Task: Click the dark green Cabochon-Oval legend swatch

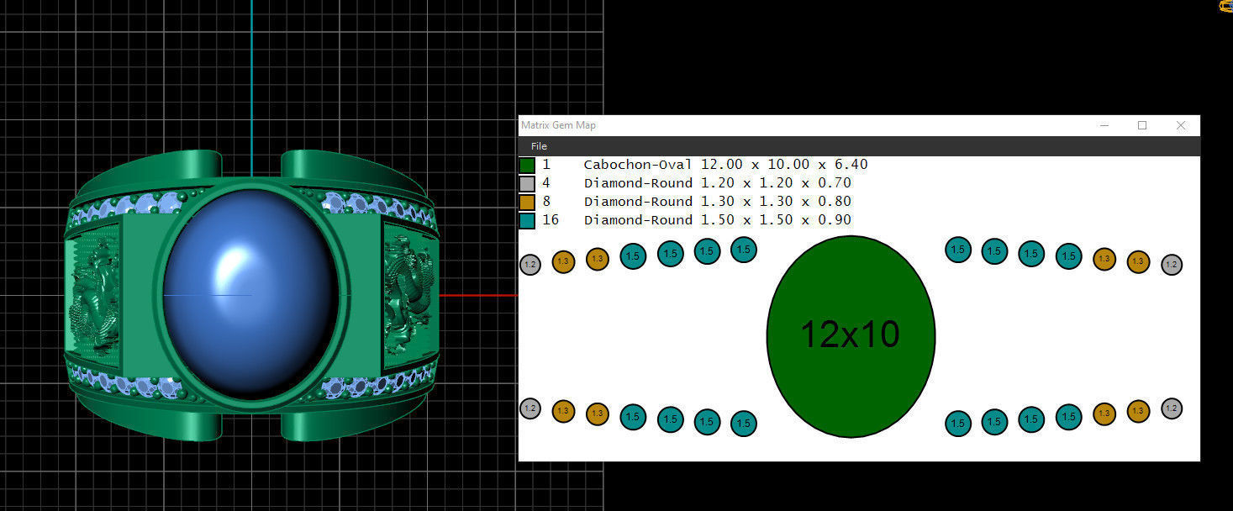Action: [527, 166]
